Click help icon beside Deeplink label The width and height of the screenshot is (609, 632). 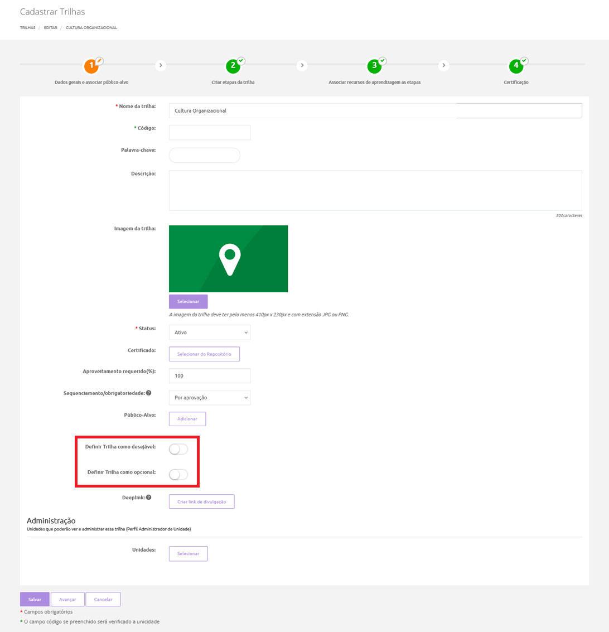(148, 497)
